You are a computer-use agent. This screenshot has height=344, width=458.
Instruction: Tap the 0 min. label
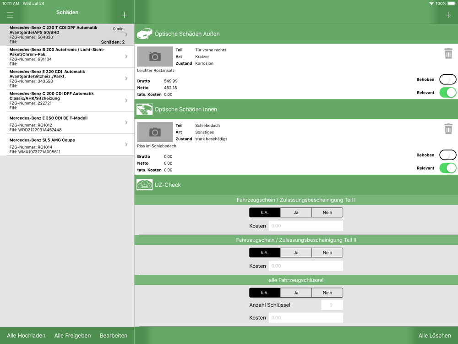pos(119,28)
